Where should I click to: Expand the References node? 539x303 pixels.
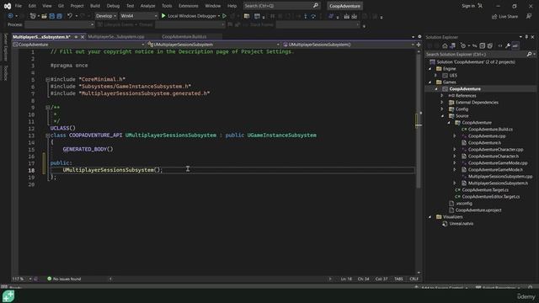[x=442, y=95]
